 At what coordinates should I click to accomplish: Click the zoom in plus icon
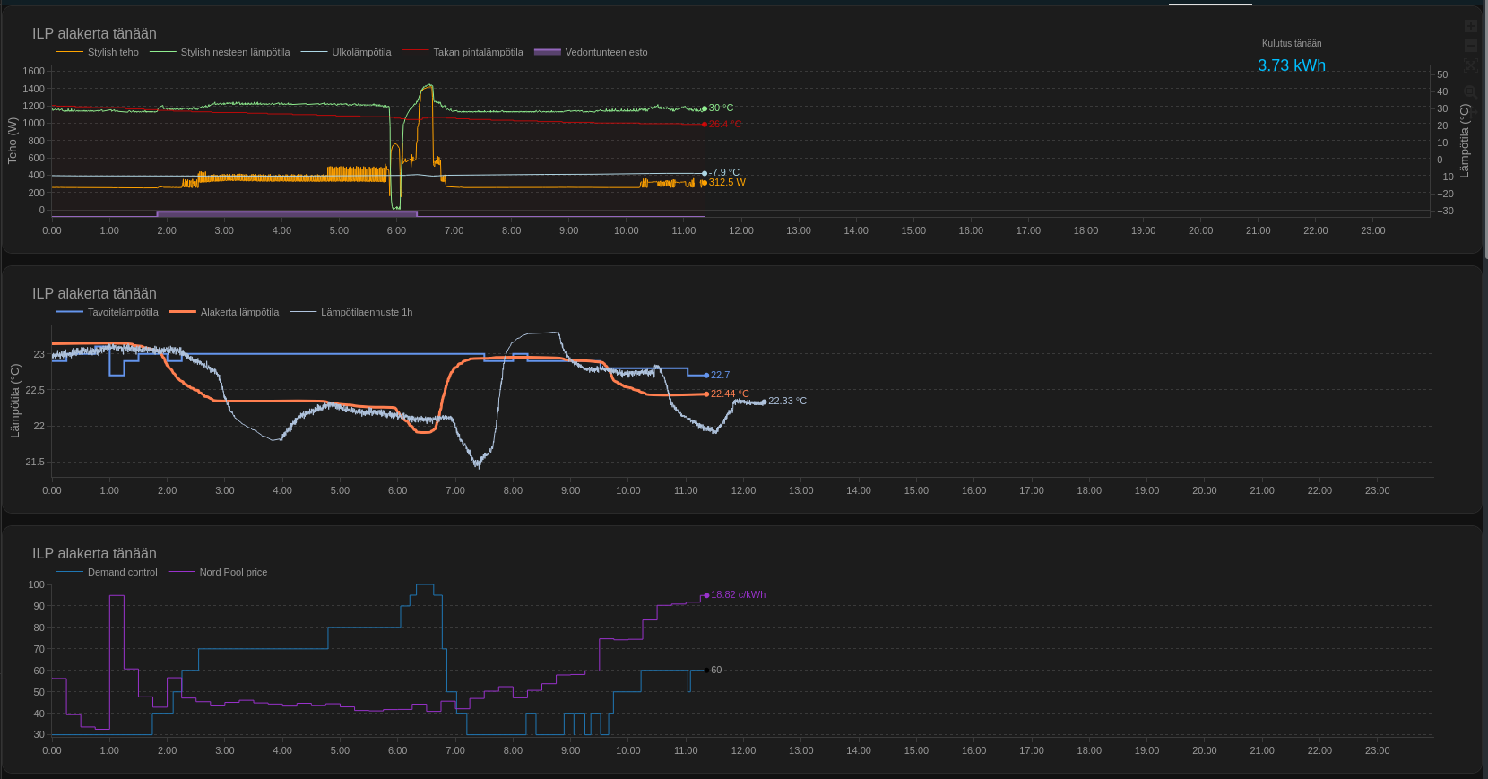1470,26
